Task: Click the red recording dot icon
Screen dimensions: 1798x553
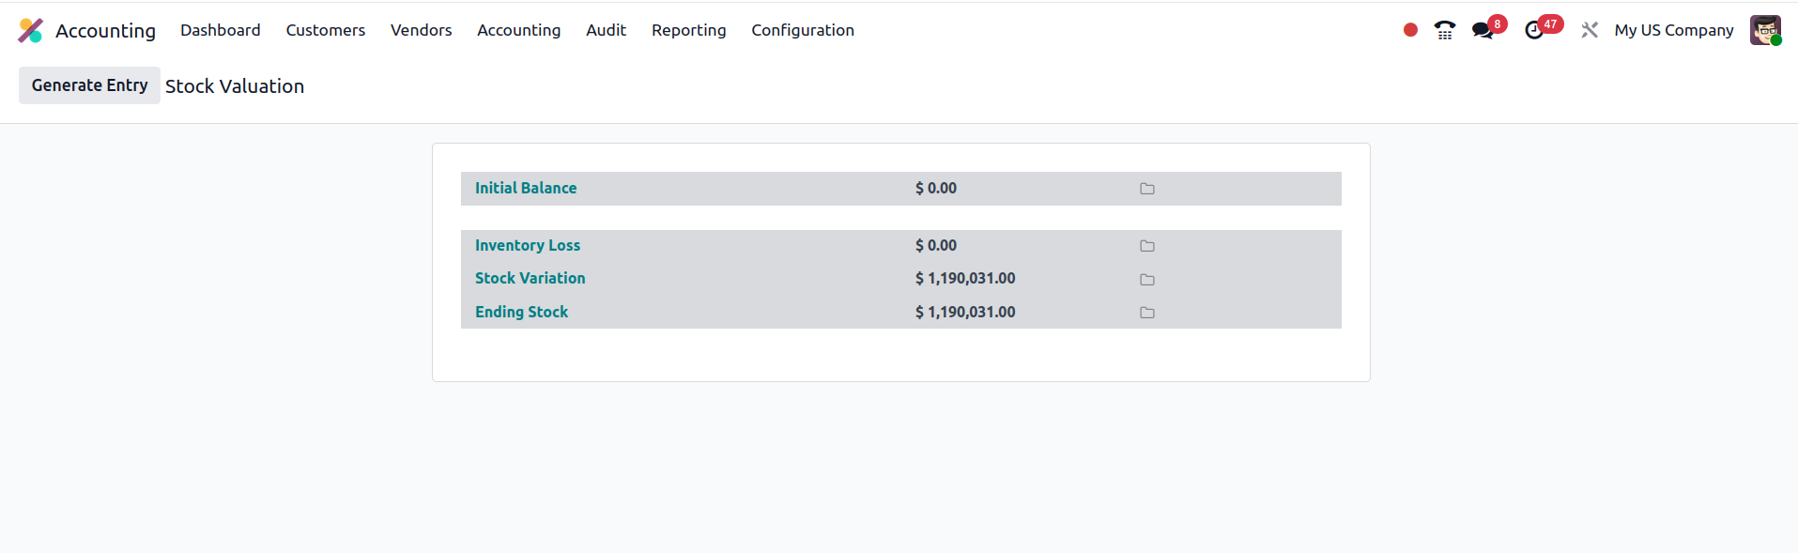Action: tap(1409, 30)
